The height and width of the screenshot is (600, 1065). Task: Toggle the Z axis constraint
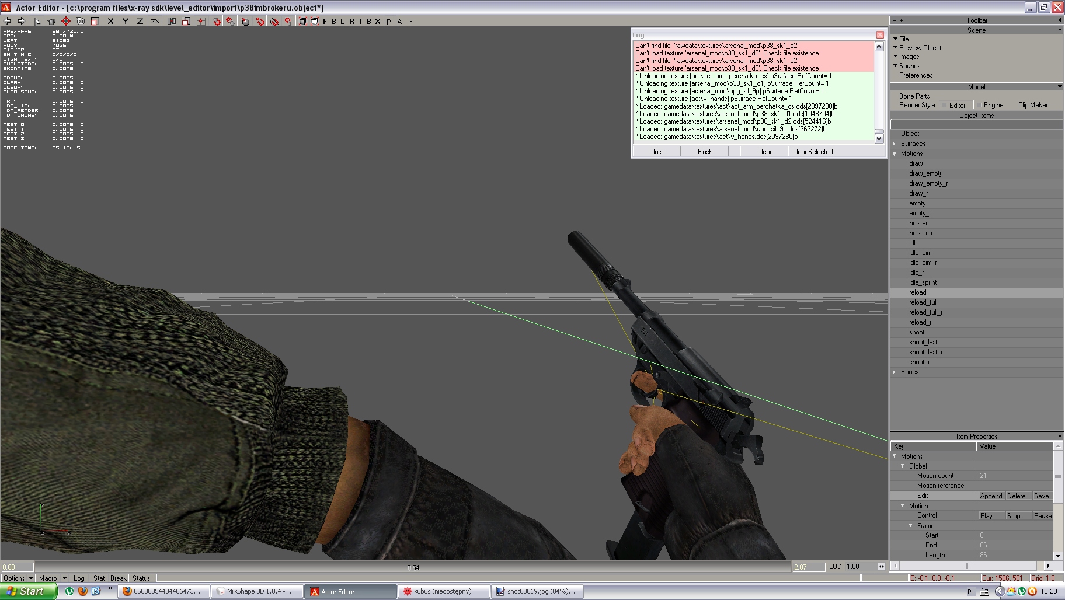140,21
